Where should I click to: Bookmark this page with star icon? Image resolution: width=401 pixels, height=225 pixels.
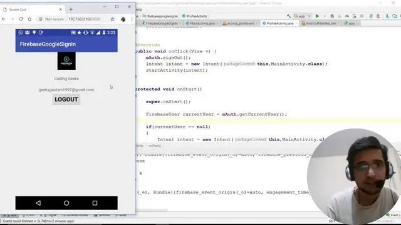112,19
